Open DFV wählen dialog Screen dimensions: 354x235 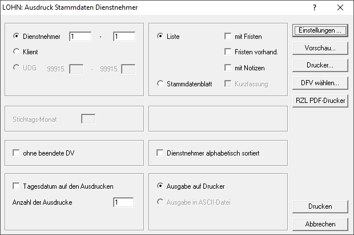(320, 83)
